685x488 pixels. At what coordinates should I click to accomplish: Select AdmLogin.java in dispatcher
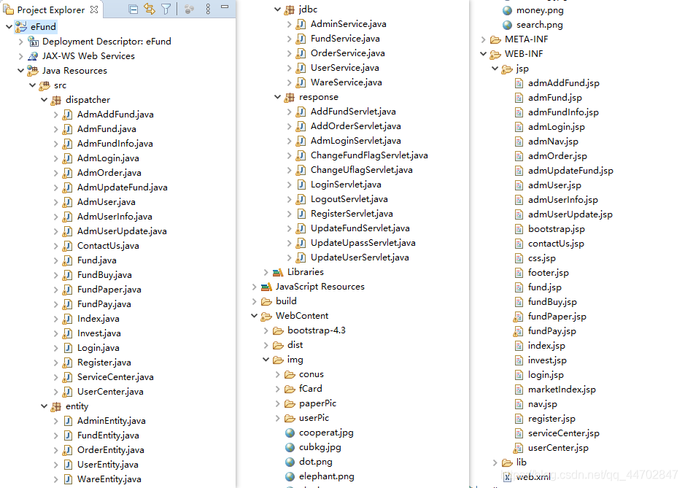(x=108, y=158)
